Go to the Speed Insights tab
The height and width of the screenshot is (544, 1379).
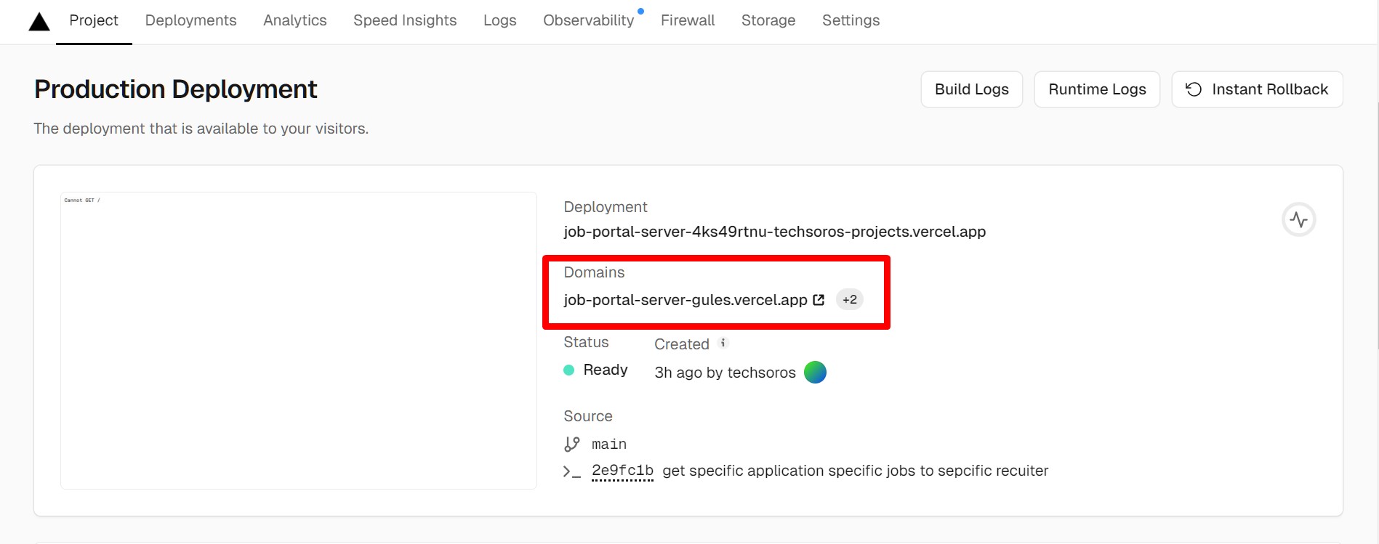coord(405,20)
